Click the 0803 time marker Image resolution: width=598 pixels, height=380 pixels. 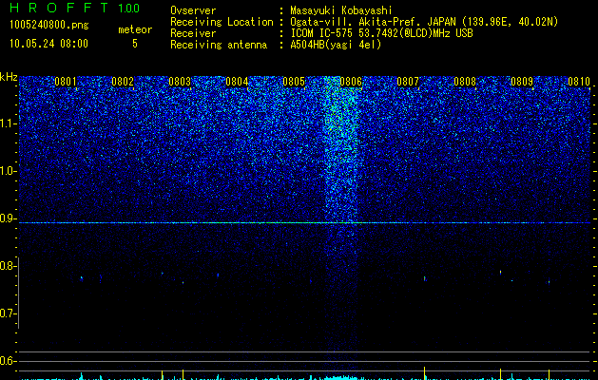pyautogui.click(x=180, y=82)
